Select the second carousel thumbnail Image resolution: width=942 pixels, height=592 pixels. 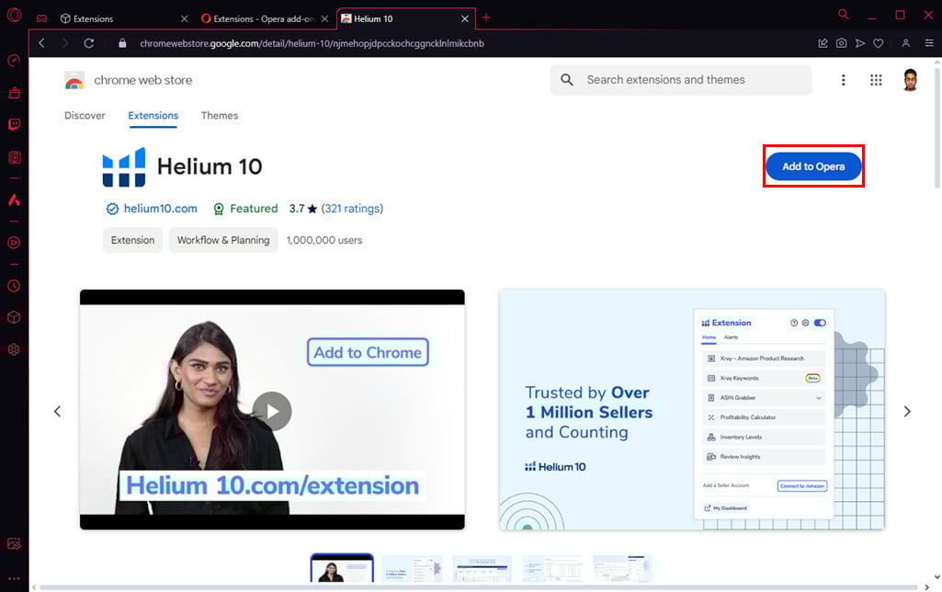[412, 569]
